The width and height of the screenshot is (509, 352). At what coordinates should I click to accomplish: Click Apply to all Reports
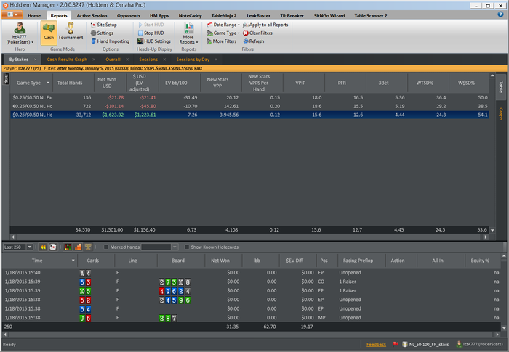265,25
